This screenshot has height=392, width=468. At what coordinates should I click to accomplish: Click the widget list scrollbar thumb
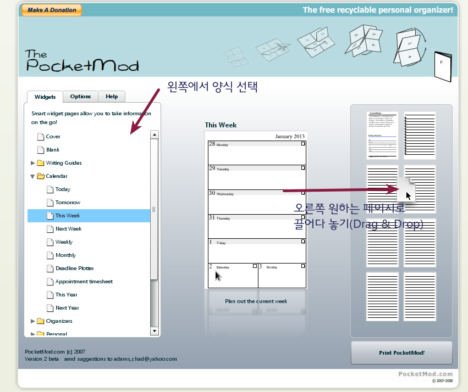point(154,209)
